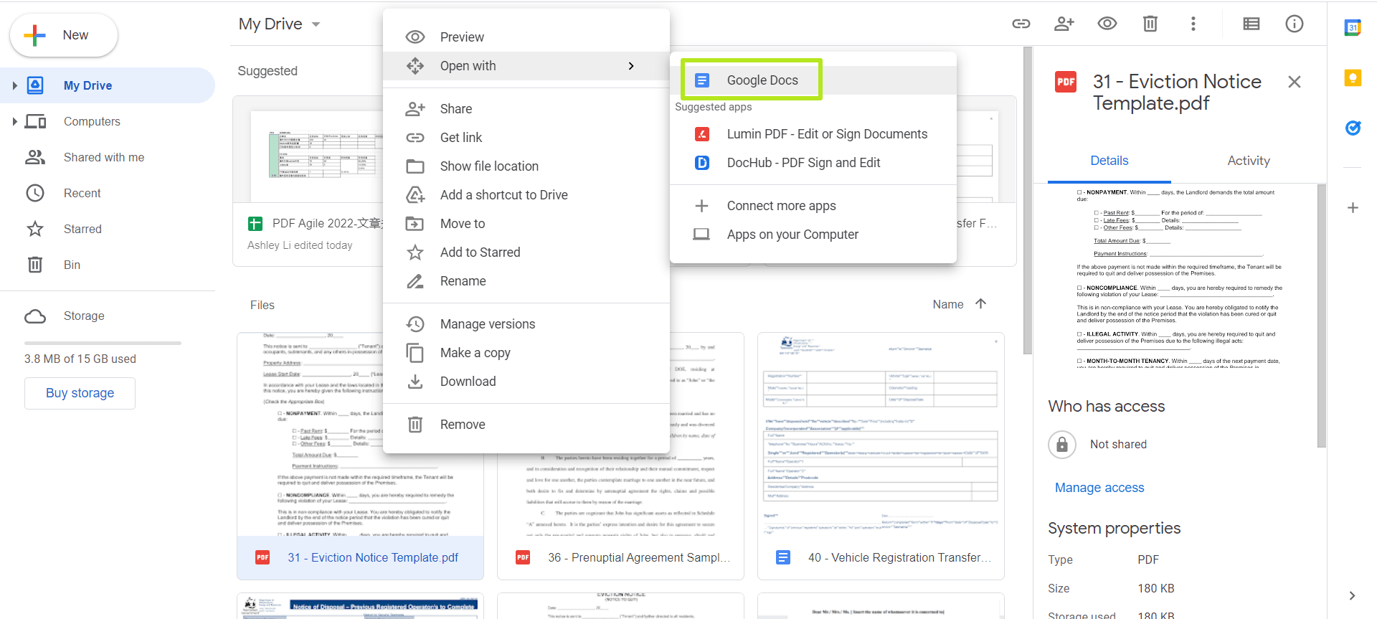Open with DocHub PDF Sign and Edit
This screenshot has height=619, width=1377.
813,162
